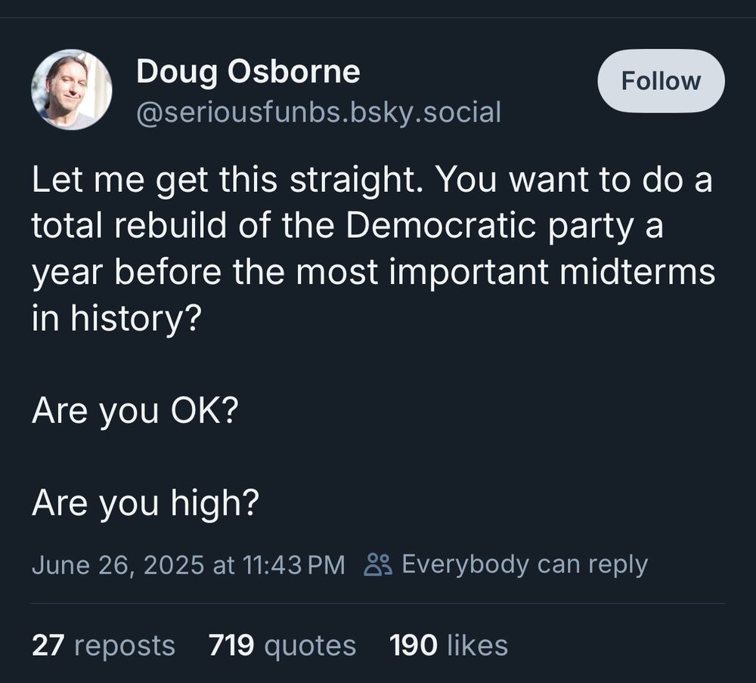Select the word "likes" in stats row
This screenshot has height=683, width=756.
click(x=477, y=645)
